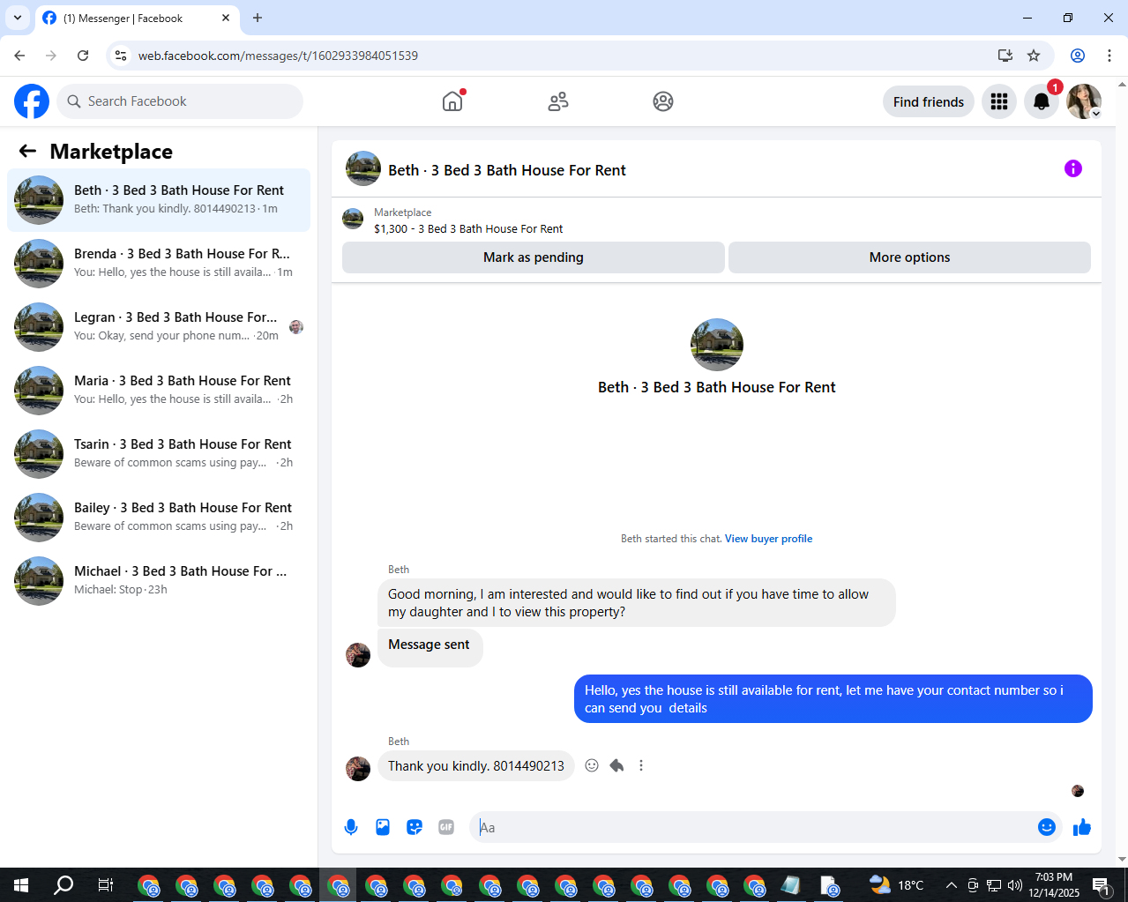
Task: Open Windows taskbar search
Action: tap(63, 884)
